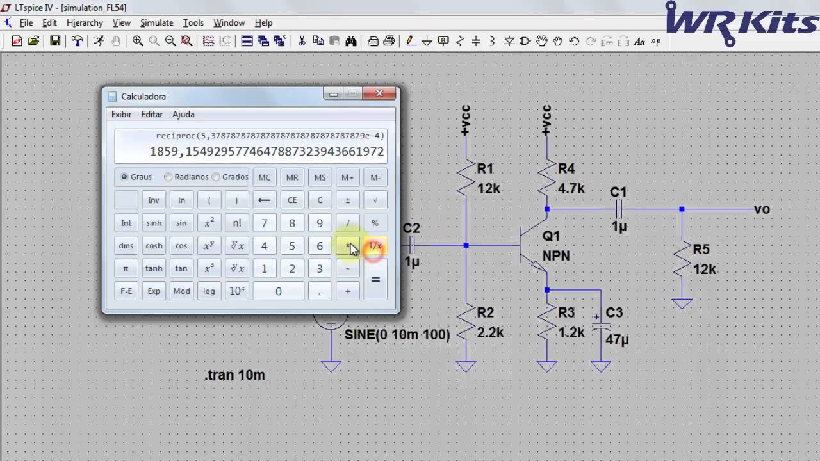This screenshot has height=461, width=820.
Task: Select the Graus radio button in calculator
Action: pos(124,177)
